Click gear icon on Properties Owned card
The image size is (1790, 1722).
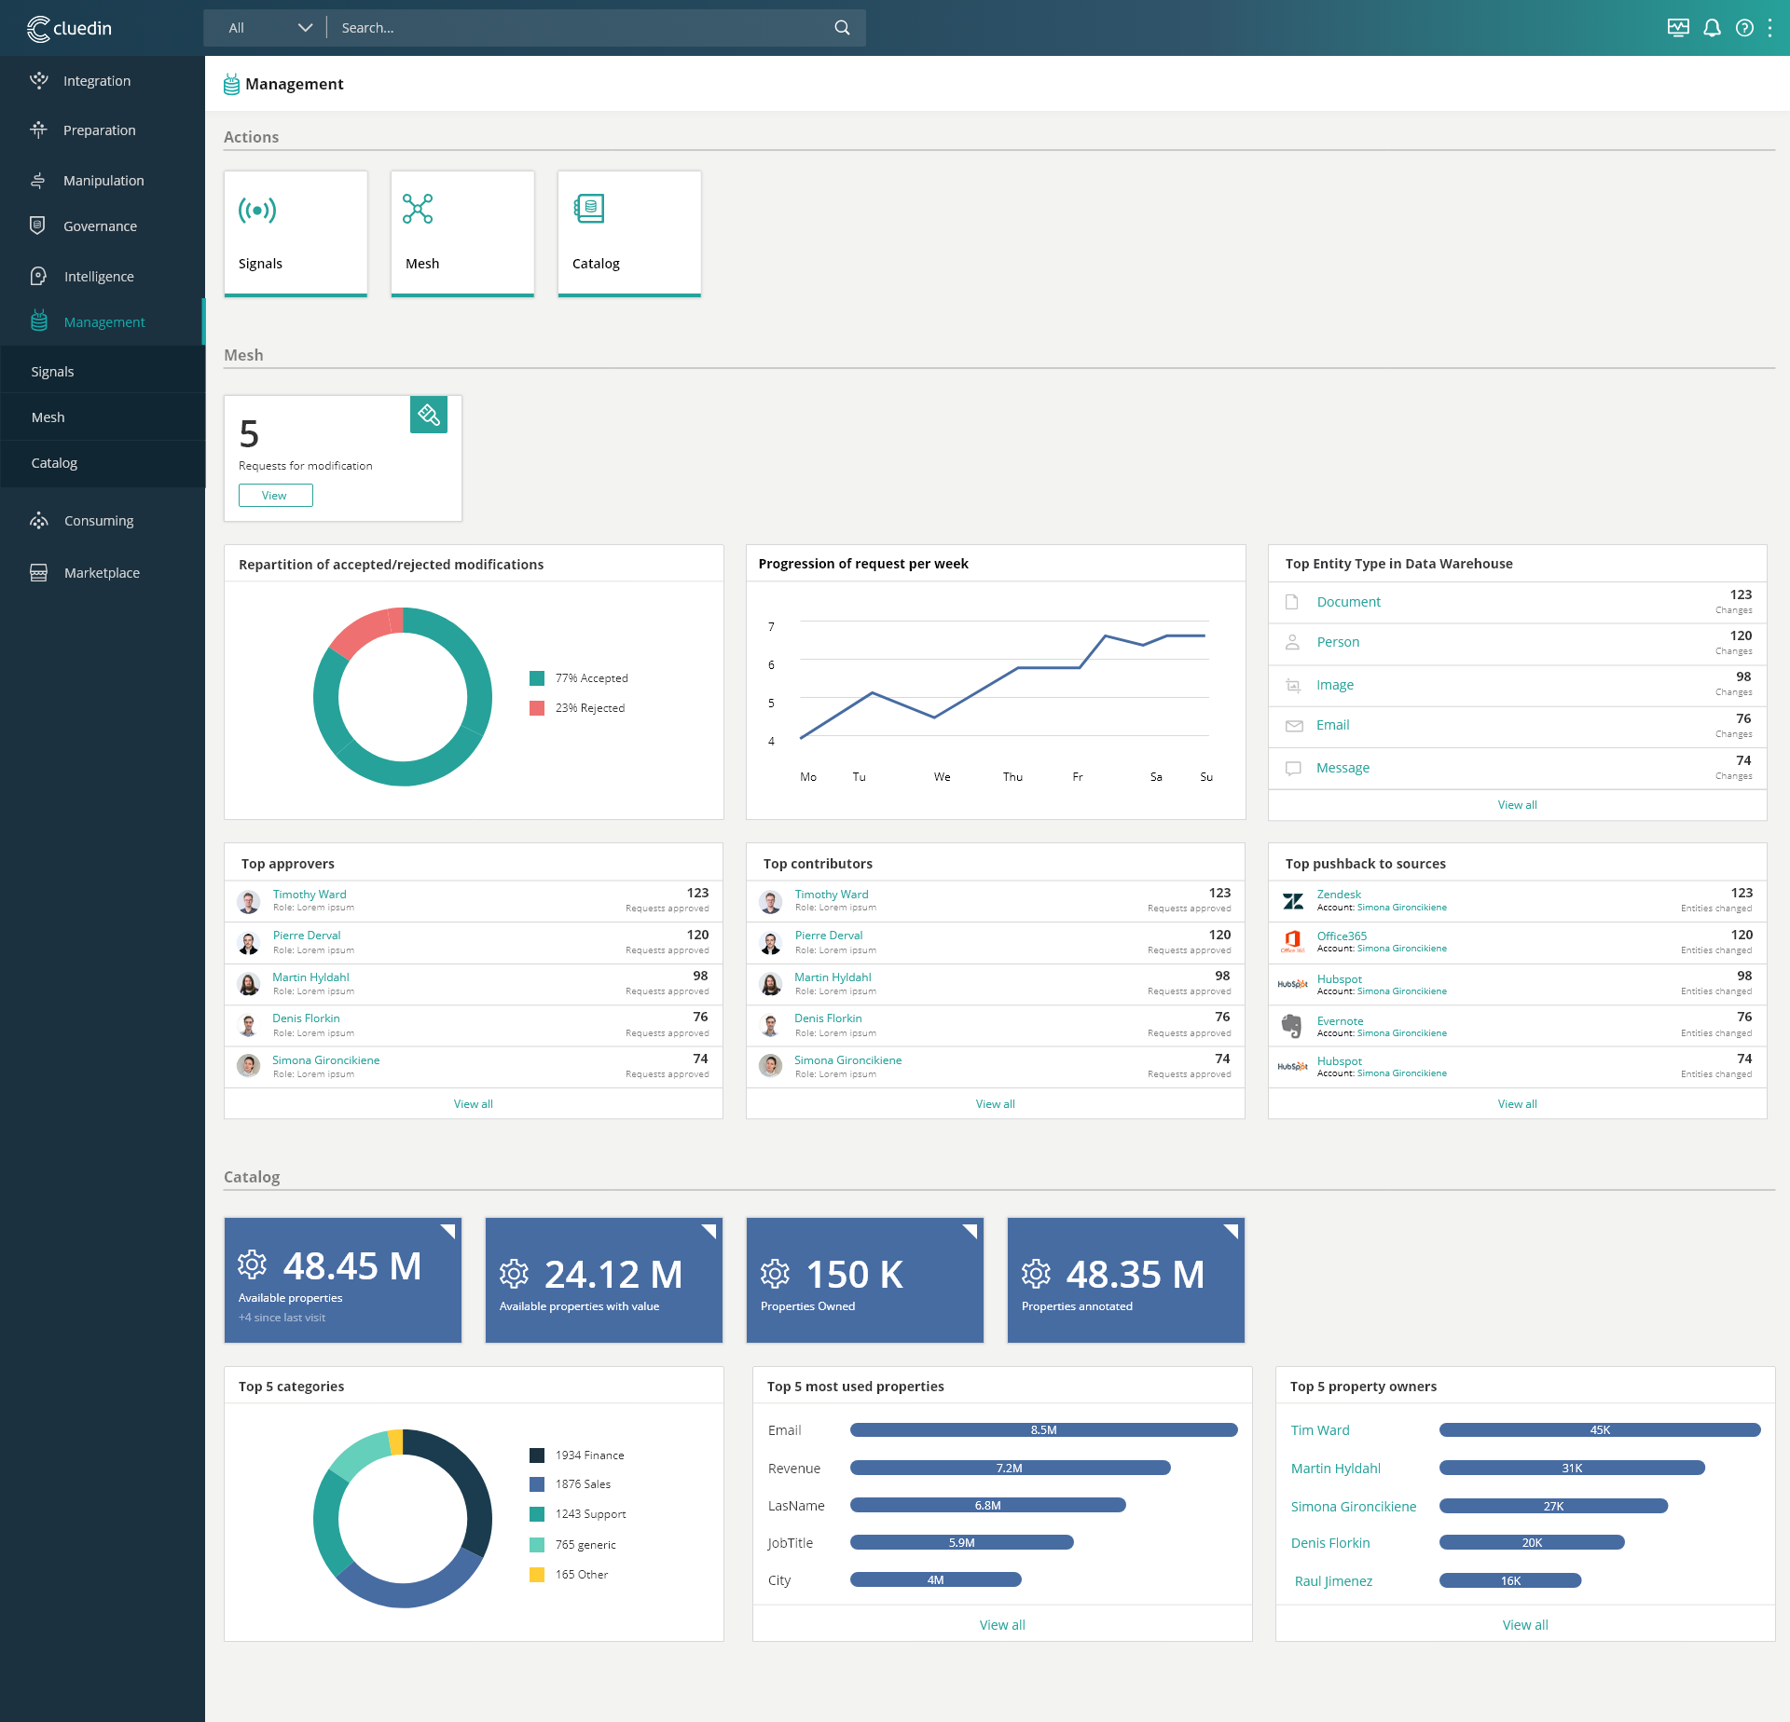click(775, 1273)
